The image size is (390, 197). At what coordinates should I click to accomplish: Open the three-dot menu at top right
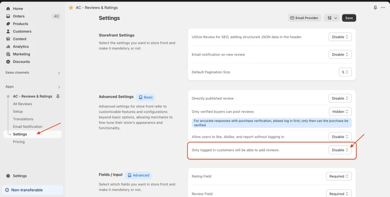tap(383, 8)
